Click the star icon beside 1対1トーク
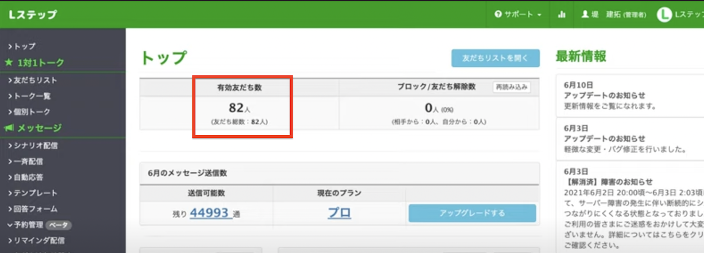 coord(9,62)
